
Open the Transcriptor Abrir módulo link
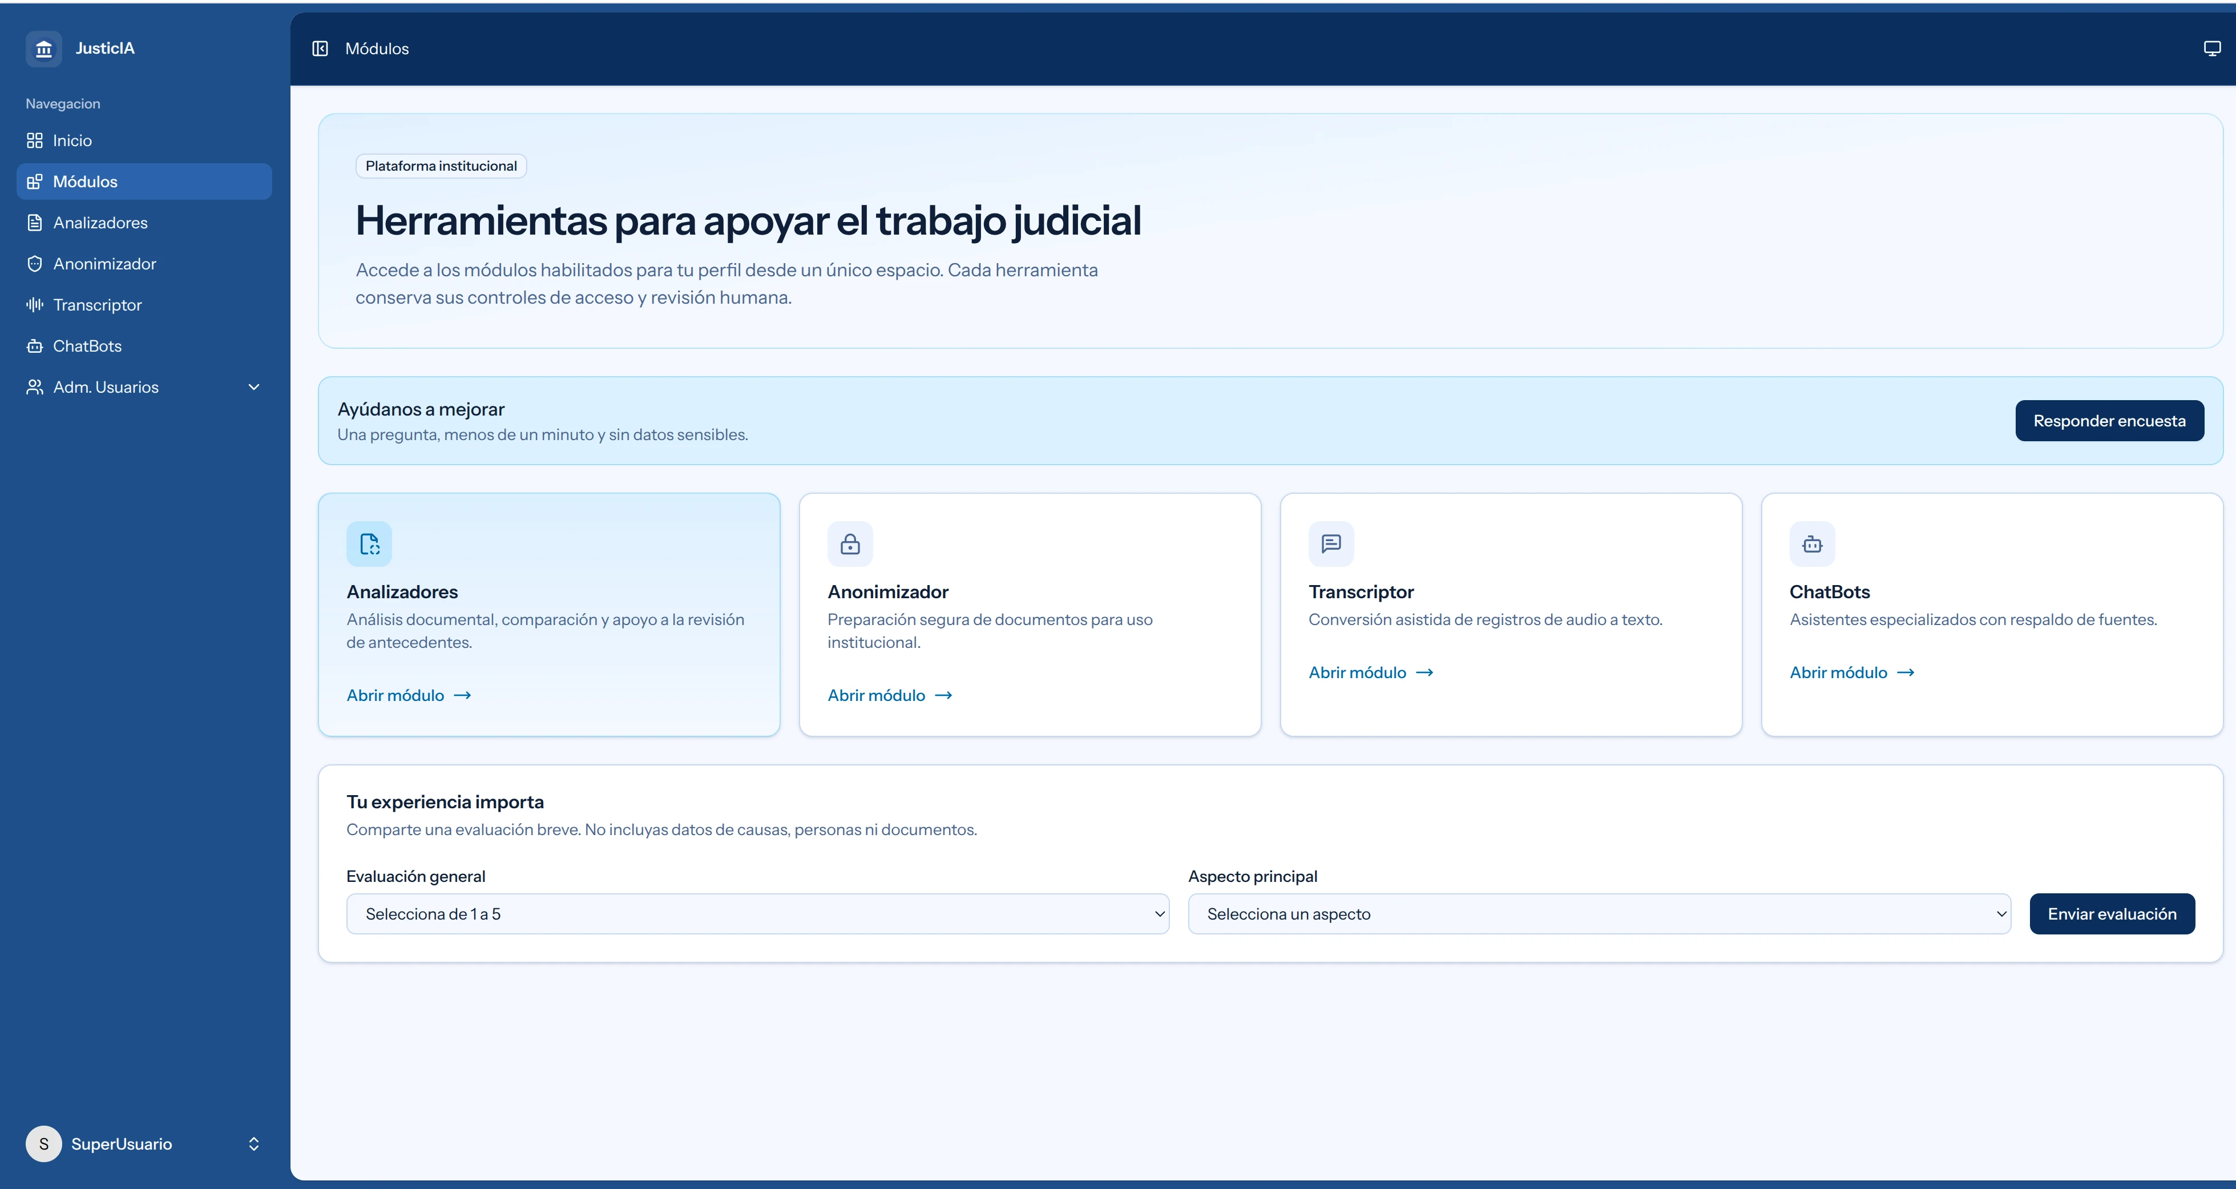pyautogui.click(x=1371, y=672)
